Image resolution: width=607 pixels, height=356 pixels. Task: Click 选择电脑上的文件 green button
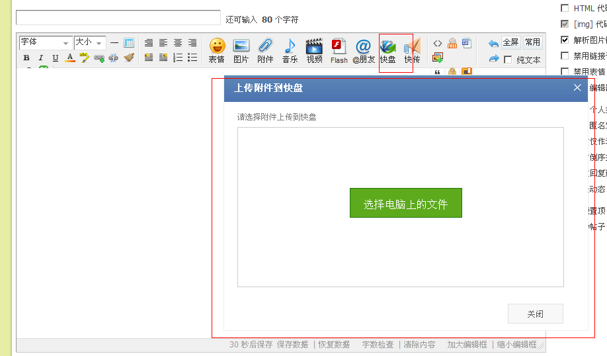coord(406,203)
